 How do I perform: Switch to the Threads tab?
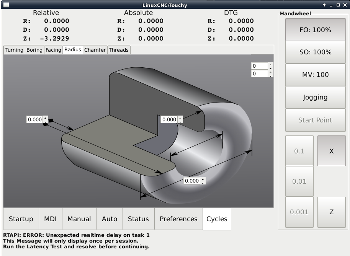[x=119, y=50]
